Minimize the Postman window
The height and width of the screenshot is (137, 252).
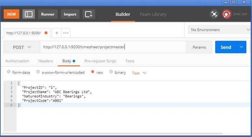(x=226, y=2)
